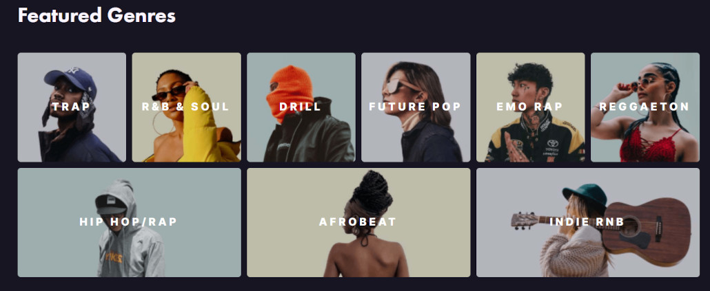Image resolution: width=710 pixels, height=291 pixels.
Task: Click the AFROBEAT label text
Action: (358, 222)
